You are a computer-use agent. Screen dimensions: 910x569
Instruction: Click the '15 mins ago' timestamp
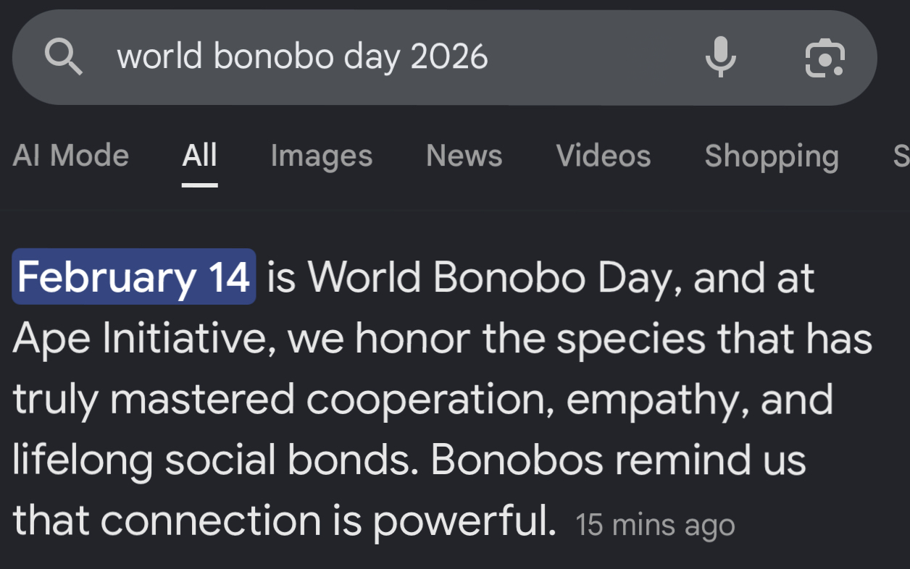[x=655, y=525]
